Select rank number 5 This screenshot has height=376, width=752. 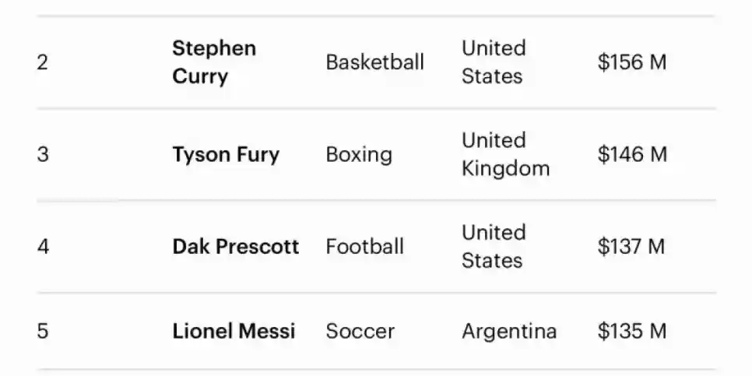coord(42,331)
